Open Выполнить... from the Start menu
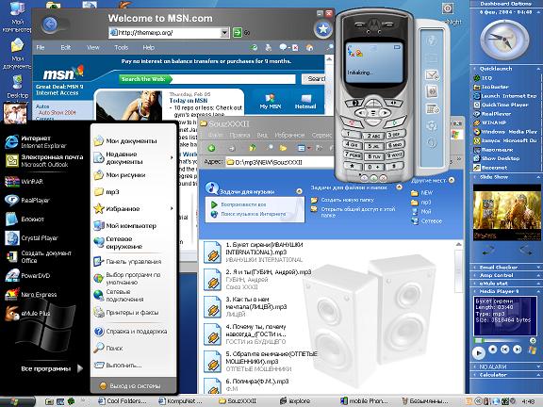 118,366
